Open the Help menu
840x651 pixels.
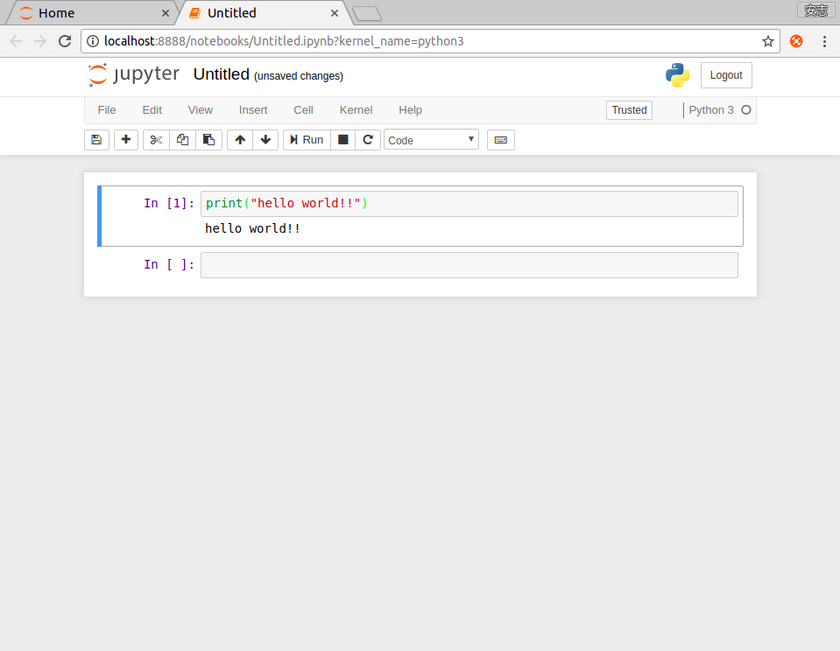point(410,109)
